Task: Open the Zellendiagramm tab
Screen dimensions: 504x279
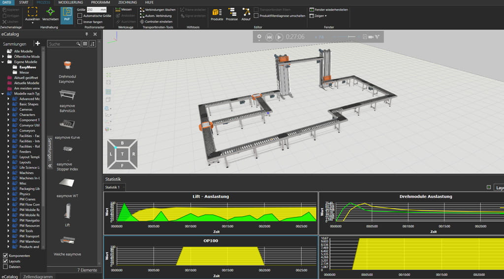Action: [x=37, y=277]
